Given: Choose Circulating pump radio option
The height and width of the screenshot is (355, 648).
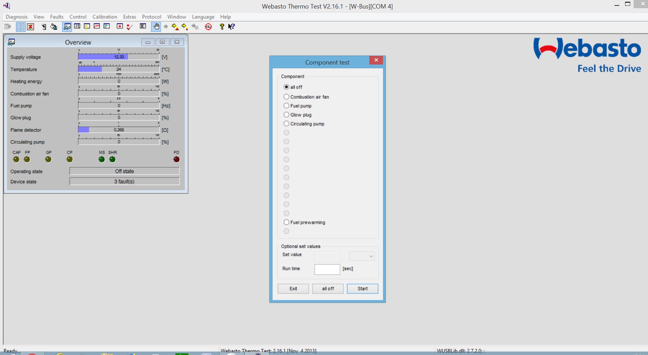Looking at the screenshot, I should pyautogui.click(x=287, y=124).
